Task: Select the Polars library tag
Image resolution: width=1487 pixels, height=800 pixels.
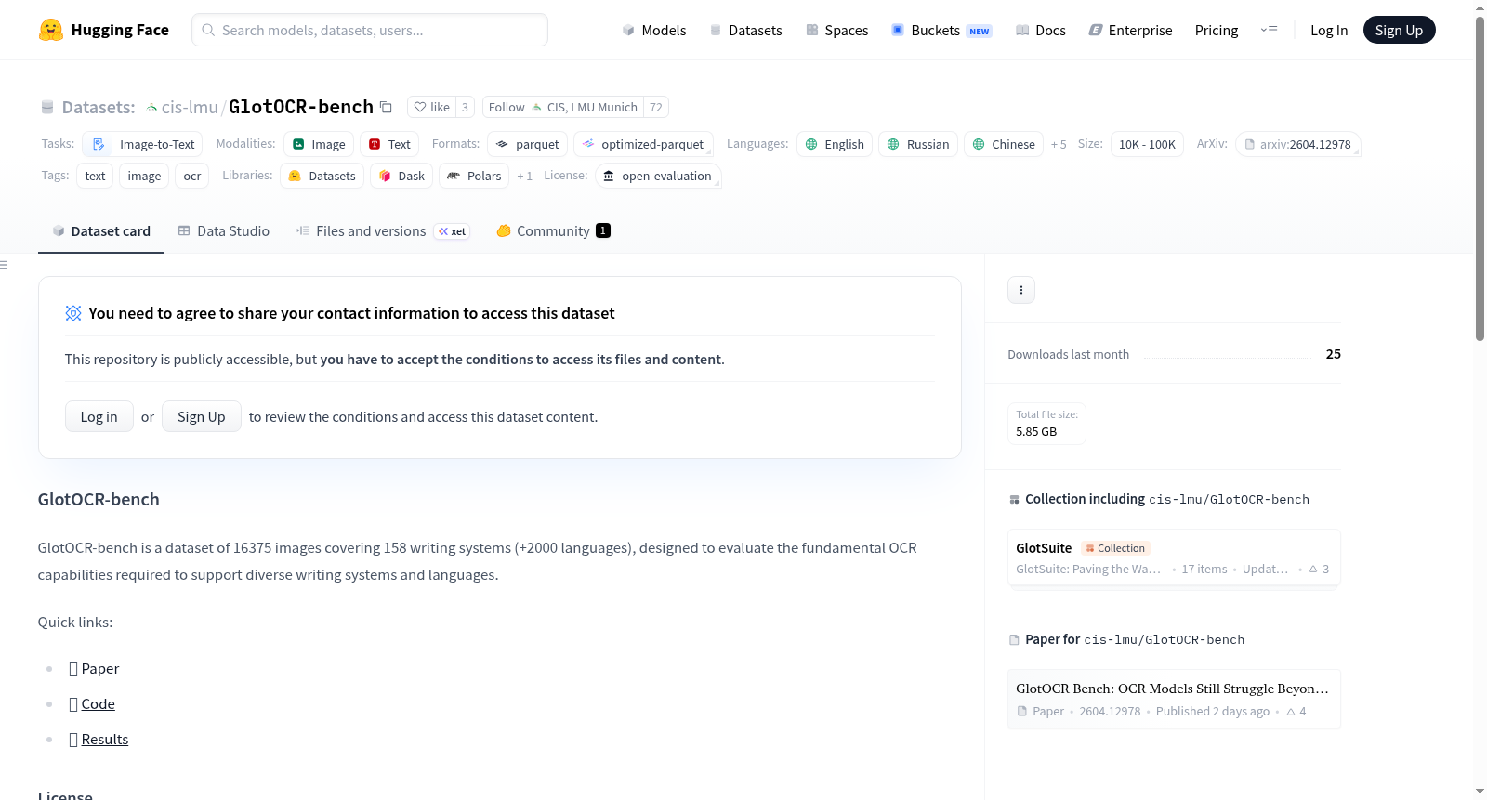Action: click(x=474, y=176)
